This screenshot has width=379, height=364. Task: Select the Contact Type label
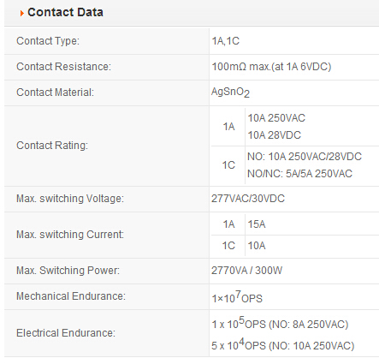click(48, 41)
